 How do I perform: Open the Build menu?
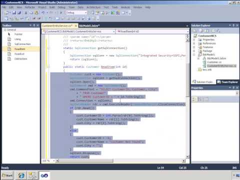(52, 7)
